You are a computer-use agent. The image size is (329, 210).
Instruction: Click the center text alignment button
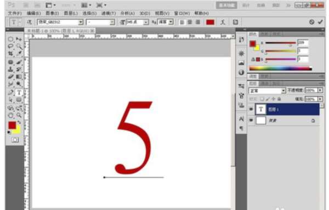(190, 22)
